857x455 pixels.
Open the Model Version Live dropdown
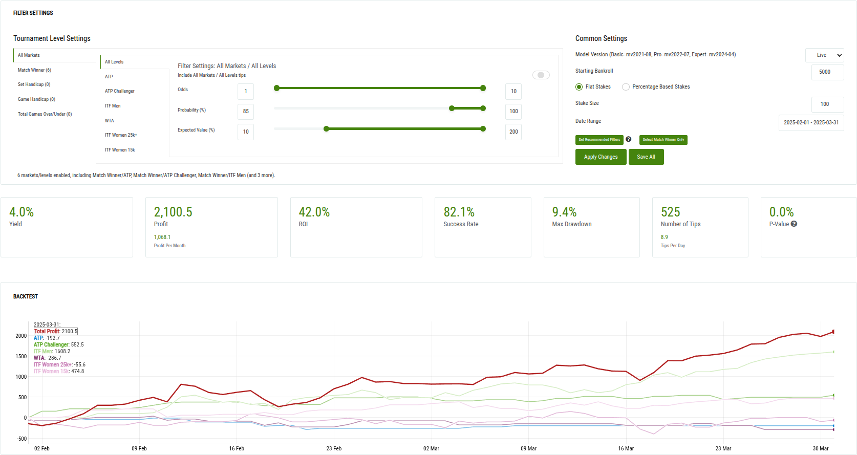pos(824,55)
